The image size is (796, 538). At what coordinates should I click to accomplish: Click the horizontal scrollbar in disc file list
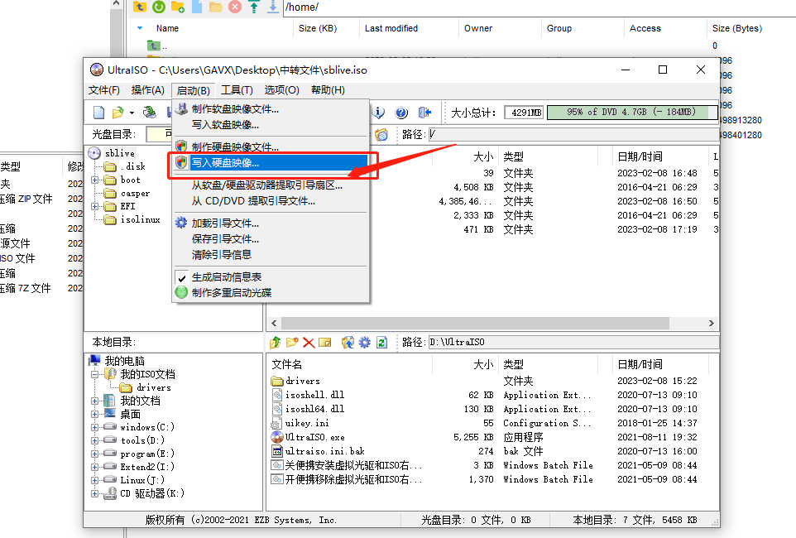click(475, 323)
